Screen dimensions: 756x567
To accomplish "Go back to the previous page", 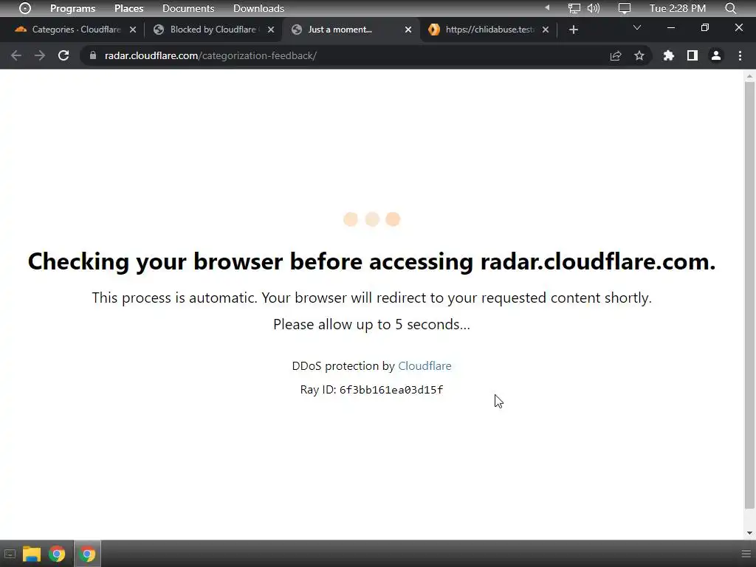I will (x=16, y=55).
